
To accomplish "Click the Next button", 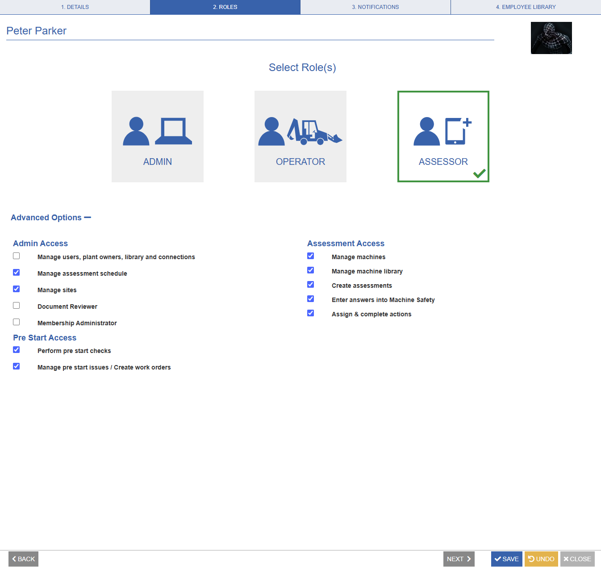I will point(459,559).
